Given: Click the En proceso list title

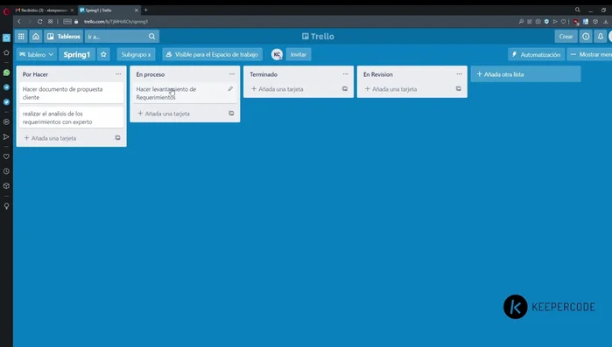Looking at the screenshot, I should [151, 74].
